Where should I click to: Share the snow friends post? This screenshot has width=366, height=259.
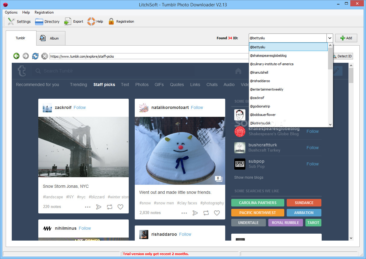pos(195,213)
